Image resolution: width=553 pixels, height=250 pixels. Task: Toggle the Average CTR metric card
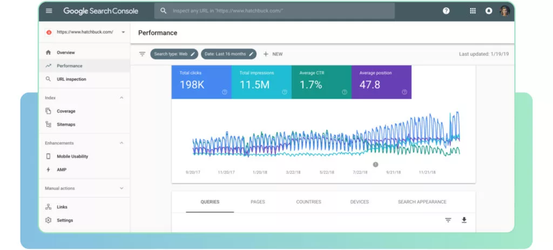[x=322, y=82]
